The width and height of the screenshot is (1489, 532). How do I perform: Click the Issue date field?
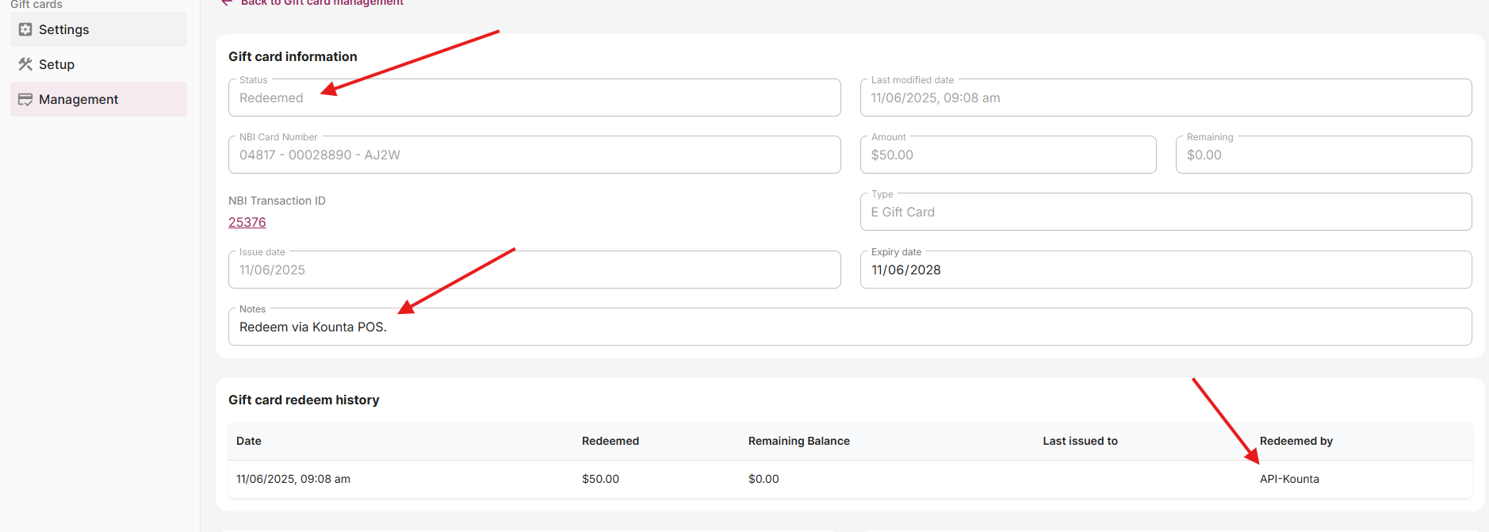[534, 270]
